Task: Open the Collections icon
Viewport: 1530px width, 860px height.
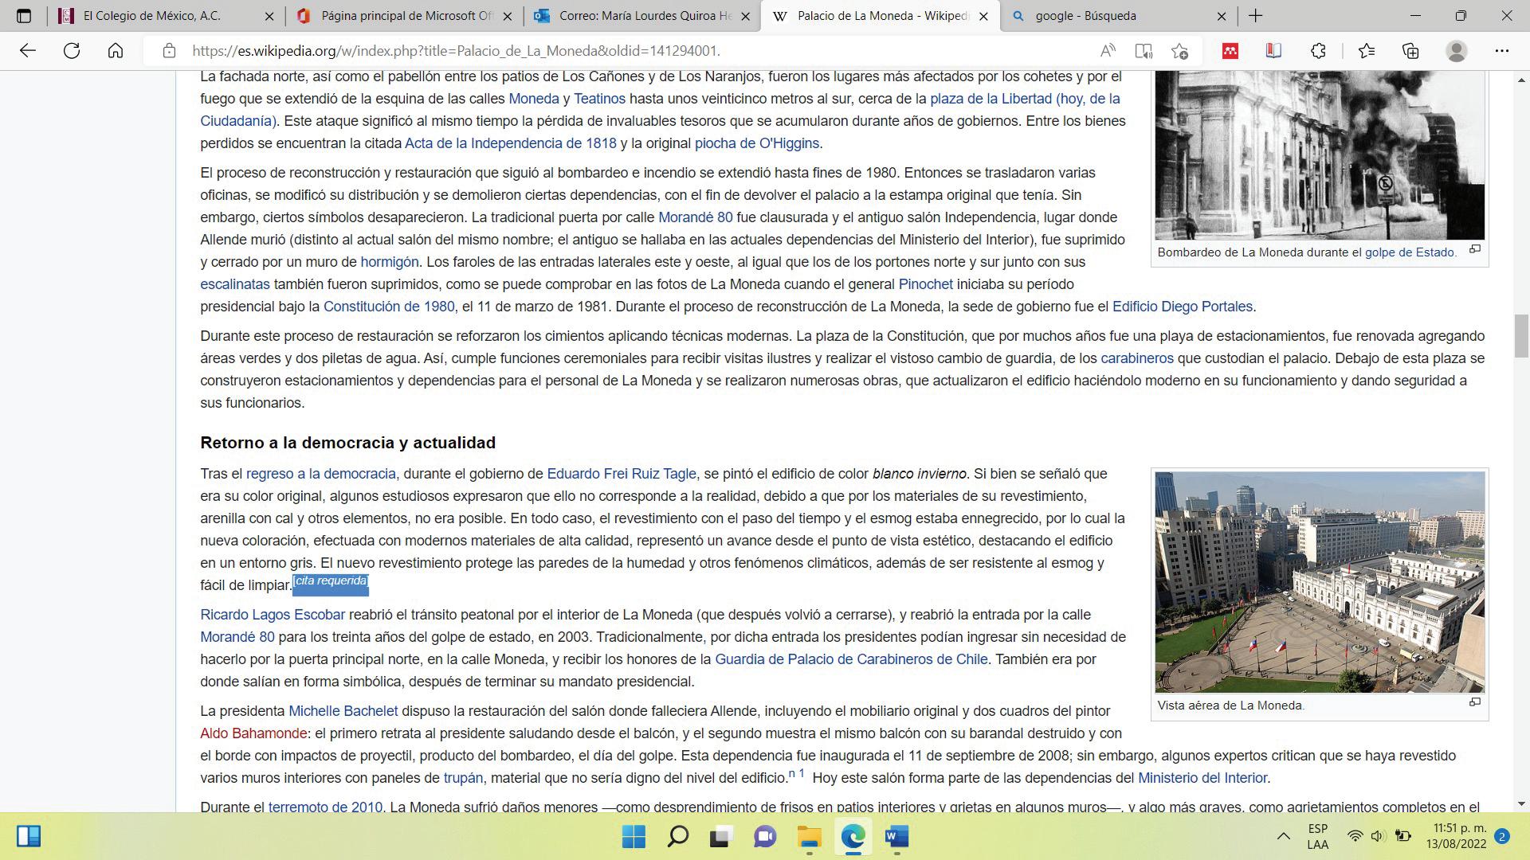Action: 1410,51
